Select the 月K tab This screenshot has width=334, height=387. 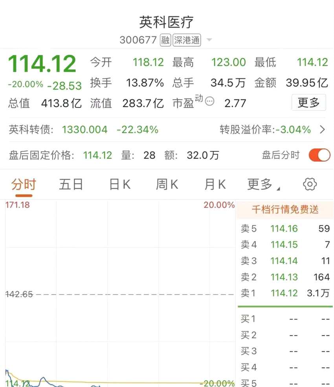pyautogui.click(x=214, y=184)
